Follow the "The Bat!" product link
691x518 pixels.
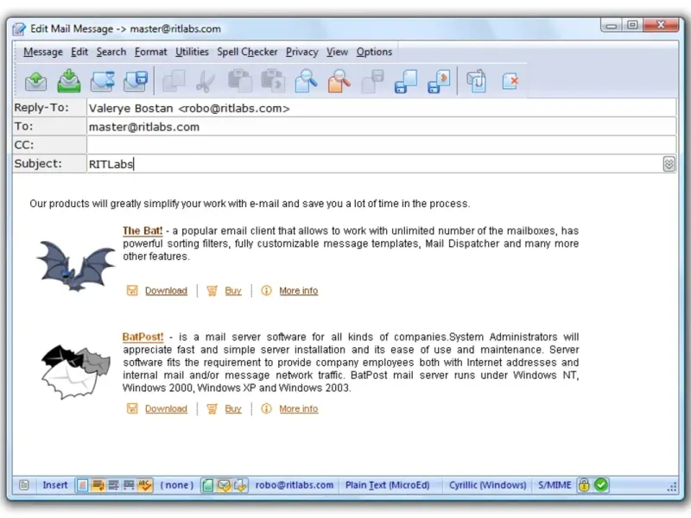tap(143, 231)
